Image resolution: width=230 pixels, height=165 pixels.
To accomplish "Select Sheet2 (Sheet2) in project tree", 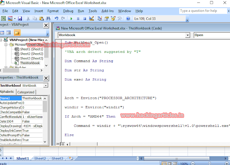I will (x=32, y=54).
